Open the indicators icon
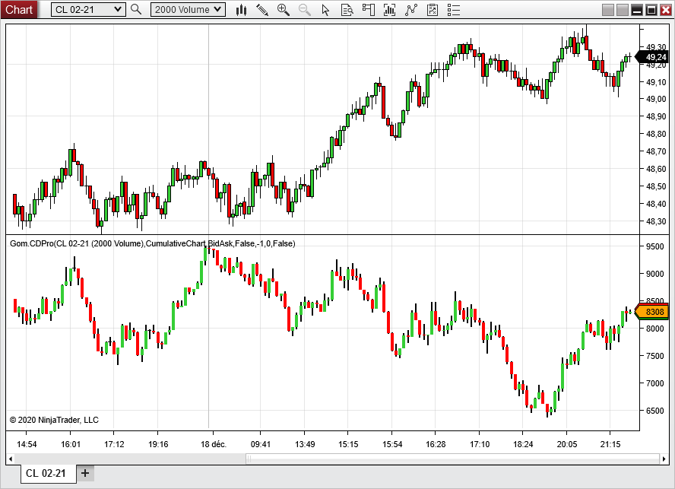This screenshot has height=489, width=675. coord(390,10)
